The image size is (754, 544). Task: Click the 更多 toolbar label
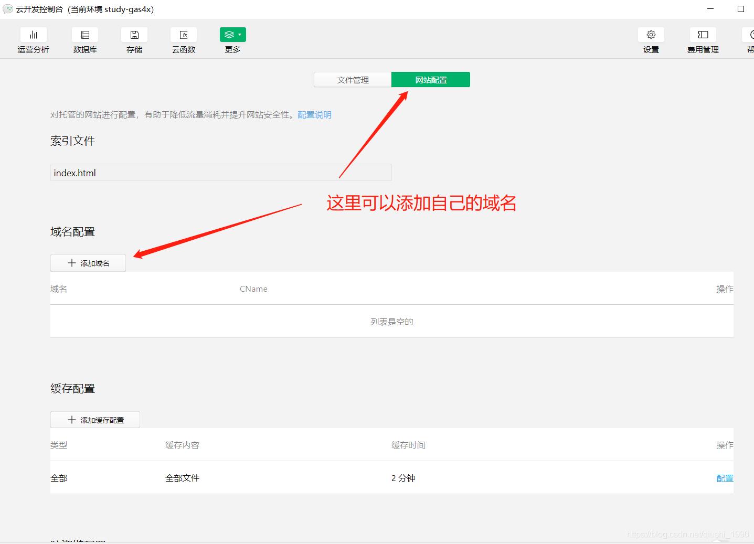click(233, 49)
